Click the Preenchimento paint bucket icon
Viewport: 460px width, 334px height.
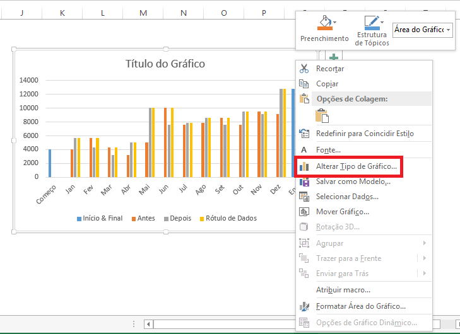324,23
